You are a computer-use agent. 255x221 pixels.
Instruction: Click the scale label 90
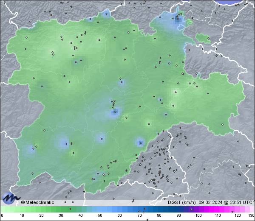(178, 215)
